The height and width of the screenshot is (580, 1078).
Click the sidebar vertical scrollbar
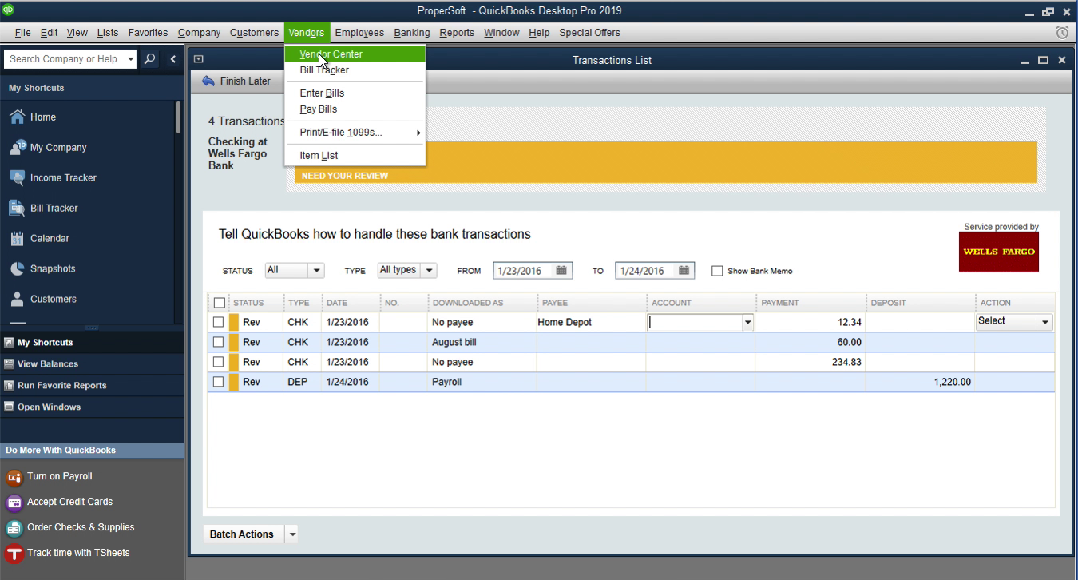click(179, 117)
